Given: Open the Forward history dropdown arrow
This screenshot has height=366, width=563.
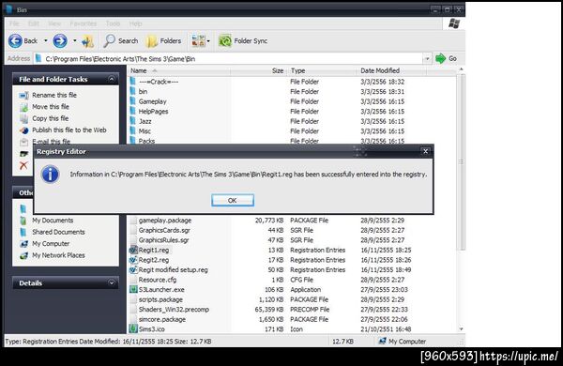Looking at the screenshot, I should (x=75, y=41).
